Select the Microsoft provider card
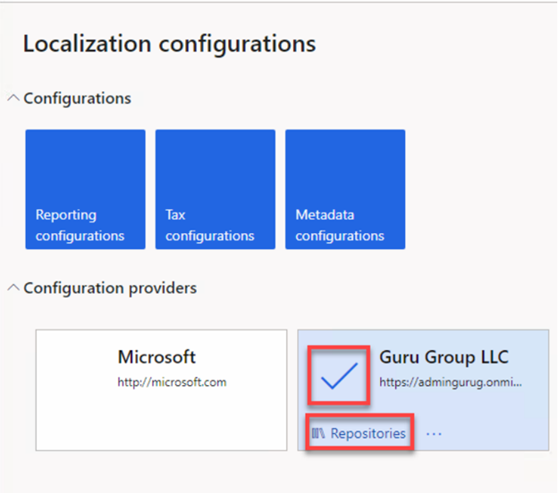This screenshot has height=493, width=558. 161,389
